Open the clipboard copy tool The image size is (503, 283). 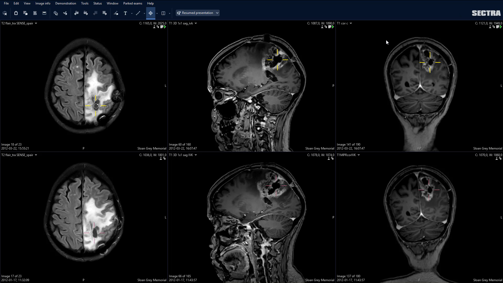[x=16, y=13]
